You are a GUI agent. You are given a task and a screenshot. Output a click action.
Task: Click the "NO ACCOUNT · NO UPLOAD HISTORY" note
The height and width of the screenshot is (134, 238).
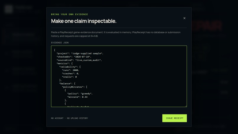69,118
